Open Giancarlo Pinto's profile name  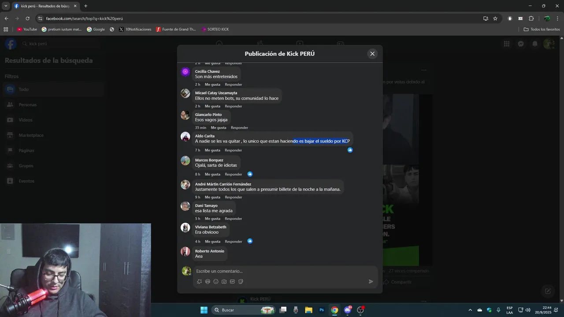point(208,114)
